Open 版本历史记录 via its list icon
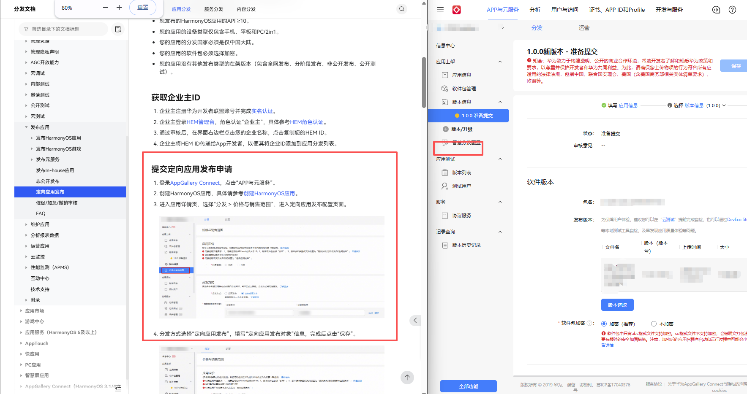This screenshot has height=394, width=747. click(x=445, y=245)
